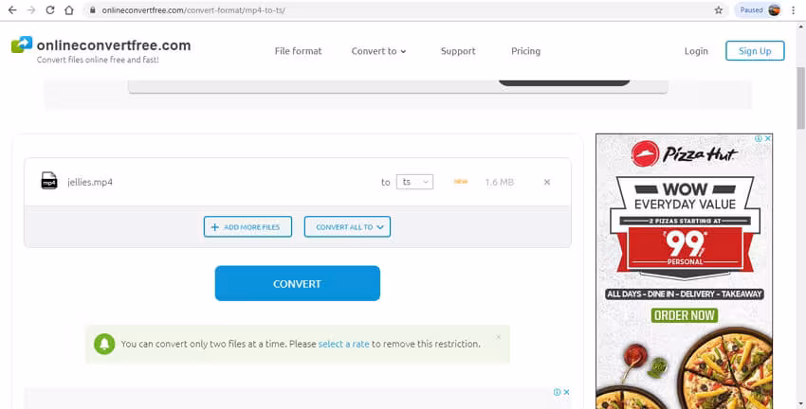Start conversion with the Convert button
Viewport: 806px width, 409px height.
(298, 283)
